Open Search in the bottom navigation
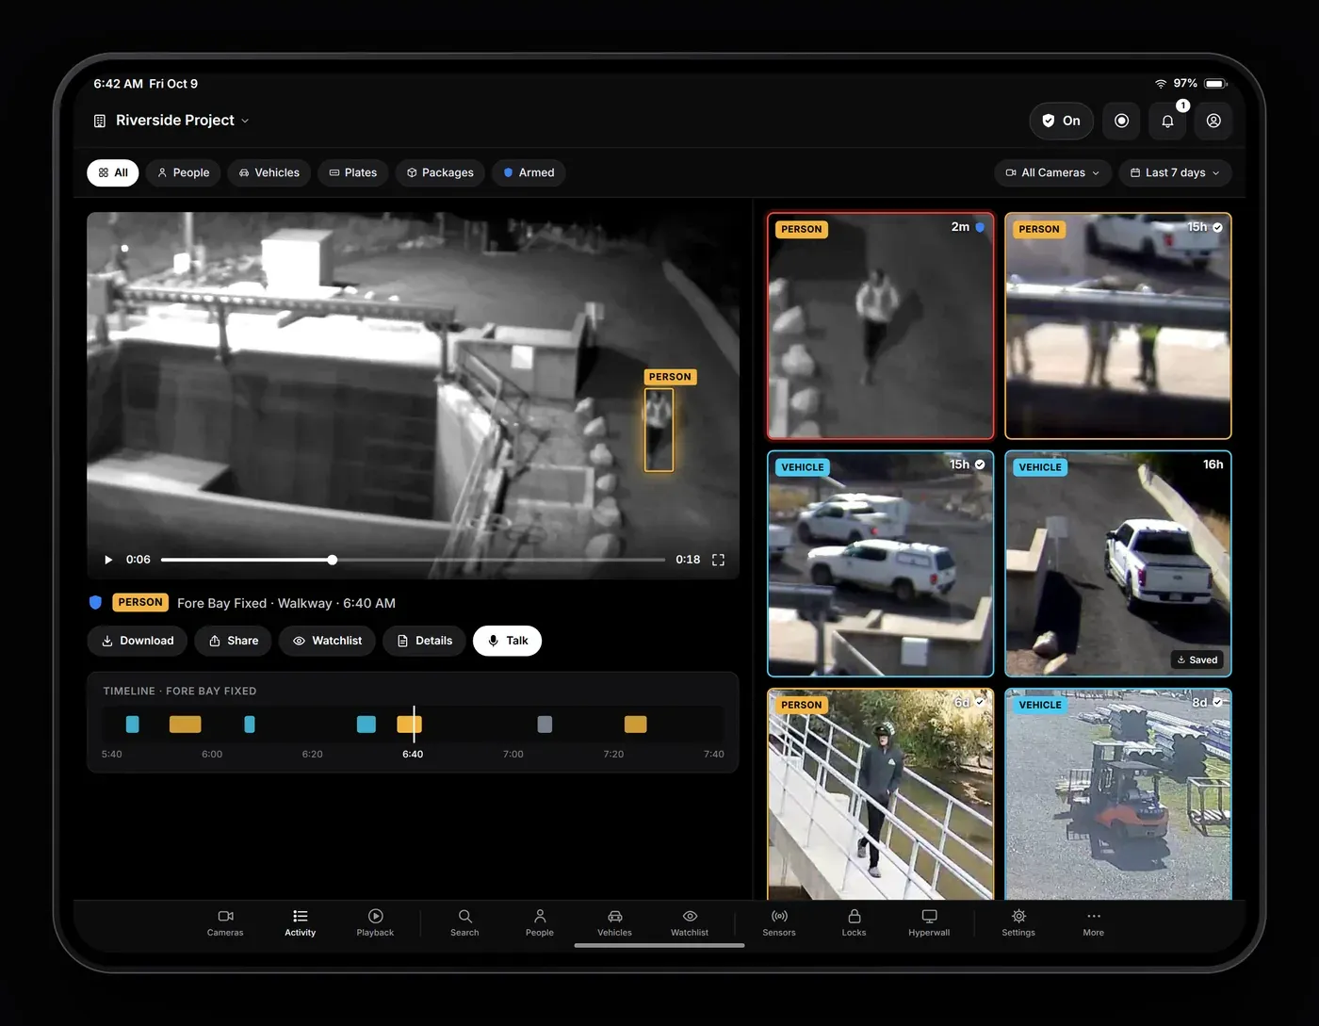1319x1026 pixels. 464,922
